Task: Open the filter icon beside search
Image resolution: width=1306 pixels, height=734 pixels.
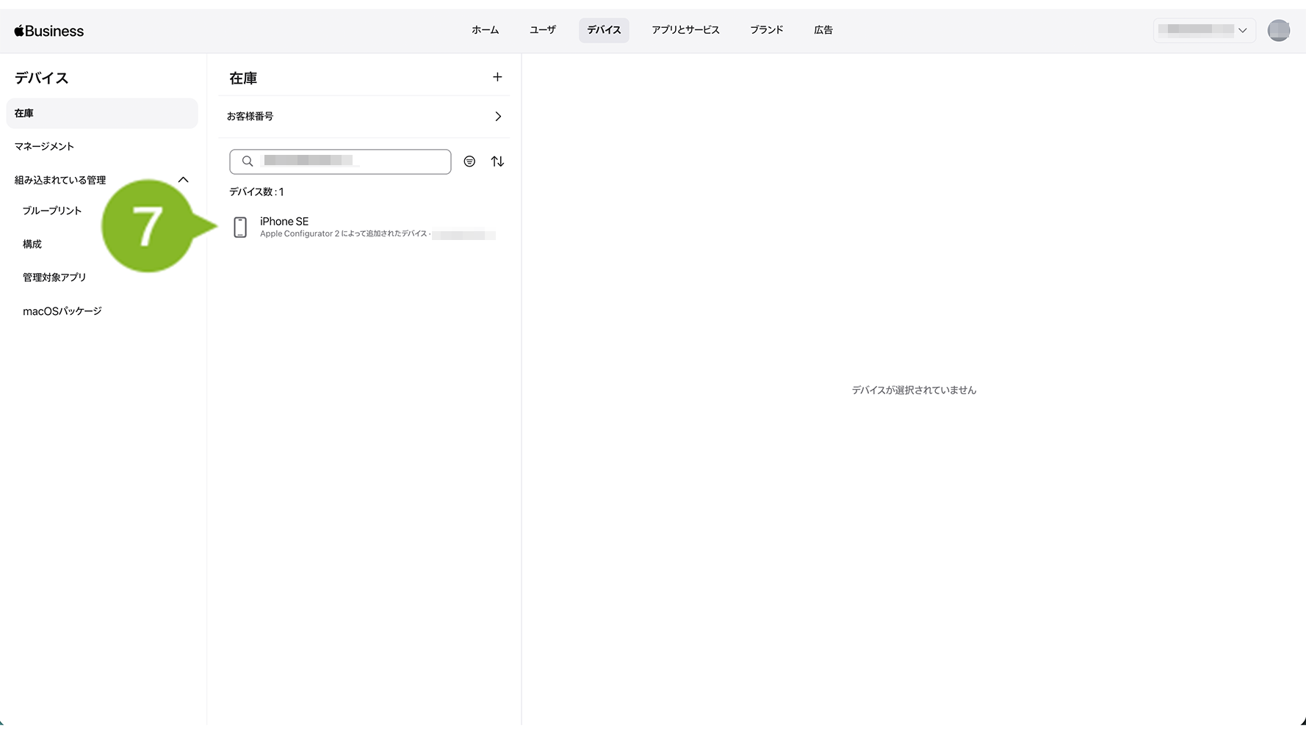Action: (469, 161)
